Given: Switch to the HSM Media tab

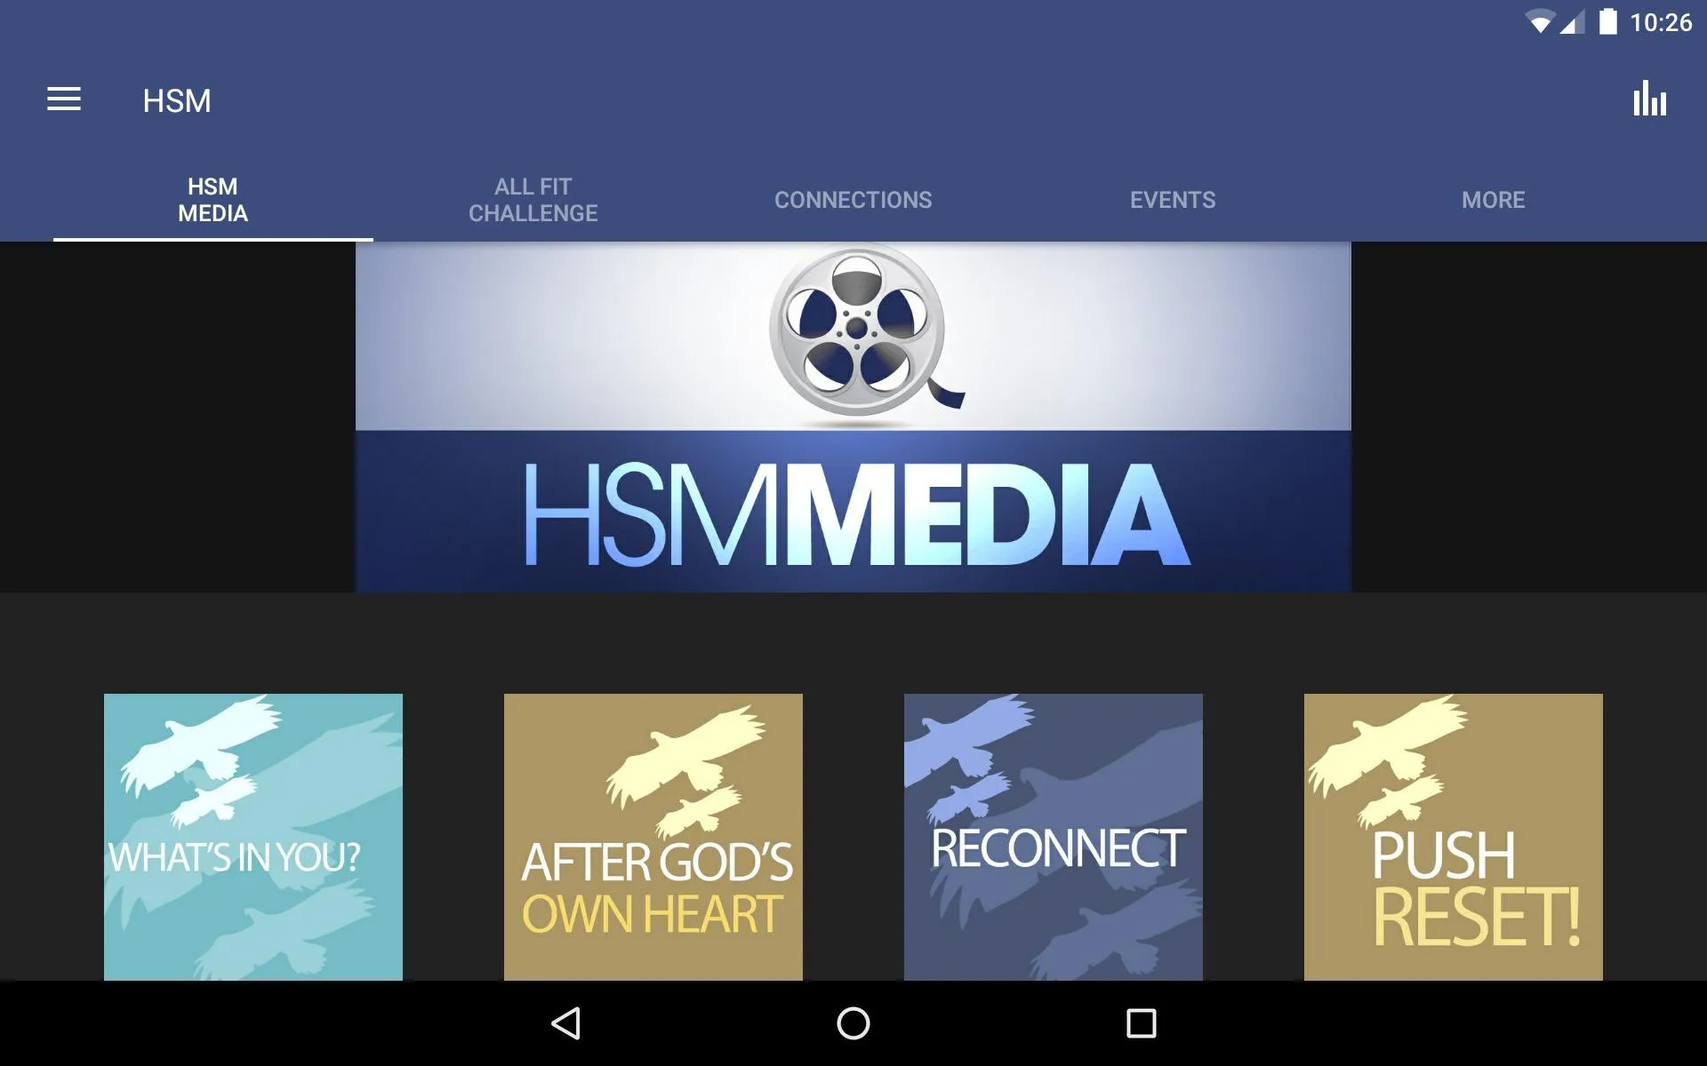Looking at the screenshot, I should pyautogui.click(x=212, y=199).
